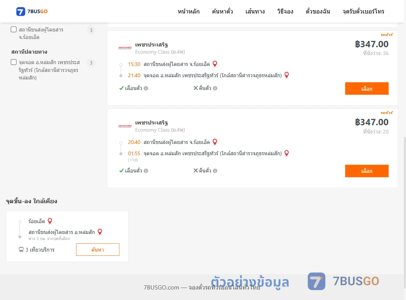Click ค้นหา button in nearby stops card
Image resolution: width=406 pixels, height=300 pixels.
[98, 250]
